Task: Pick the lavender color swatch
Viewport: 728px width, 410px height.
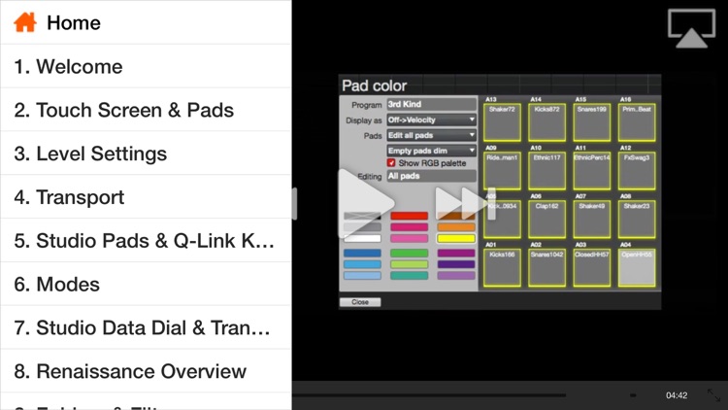Action: [456, 275]
